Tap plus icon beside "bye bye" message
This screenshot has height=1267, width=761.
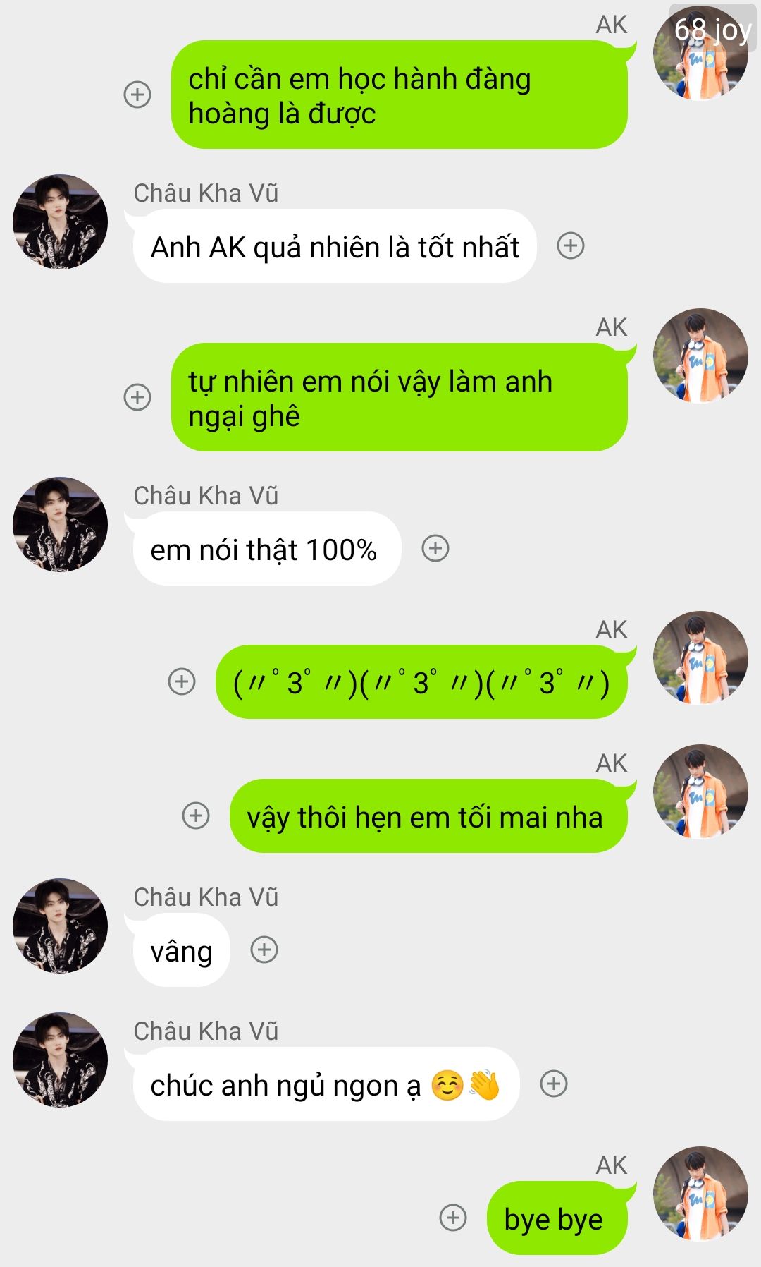[x=453, y=1218]
